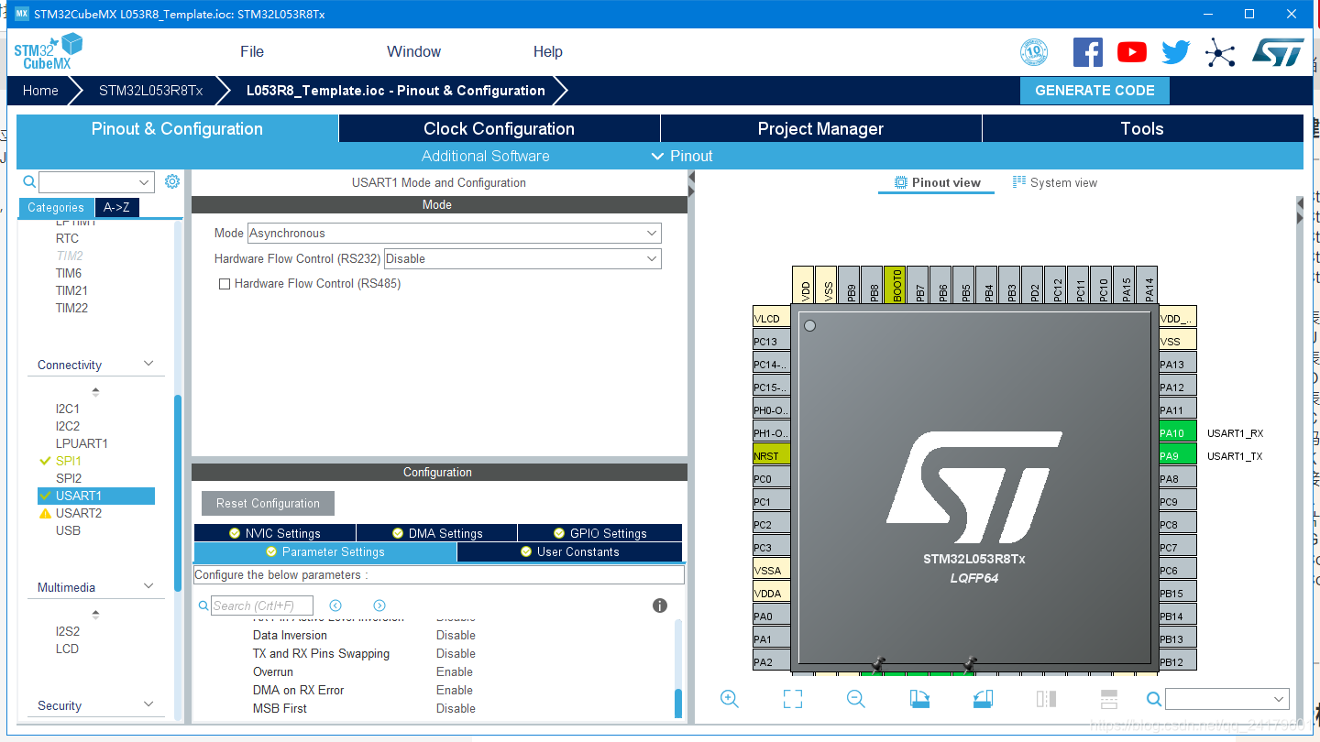Open the ST Facebook page
The width and height of the screenshot is (1320, 742).
pos(1088,52)
